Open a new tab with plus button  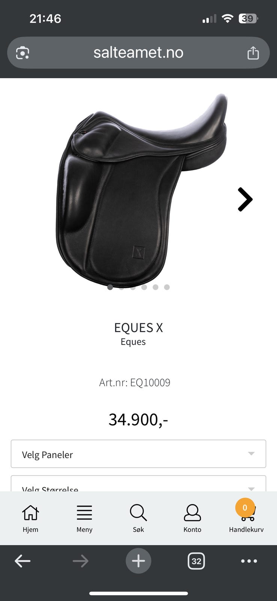coord(138,561)
